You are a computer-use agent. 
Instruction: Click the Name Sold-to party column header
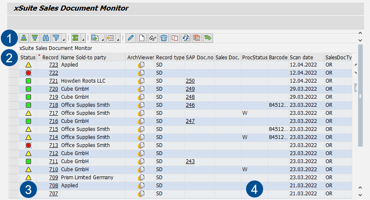click(93, 58)
